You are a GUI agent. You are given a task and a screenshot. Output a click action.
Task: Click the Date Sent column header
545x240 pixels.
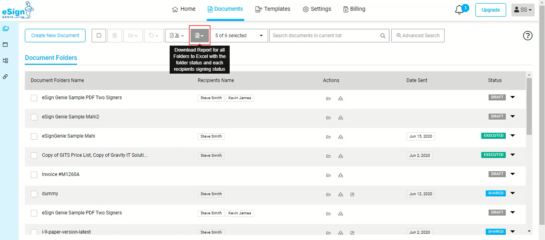click(x=417, y=80)
